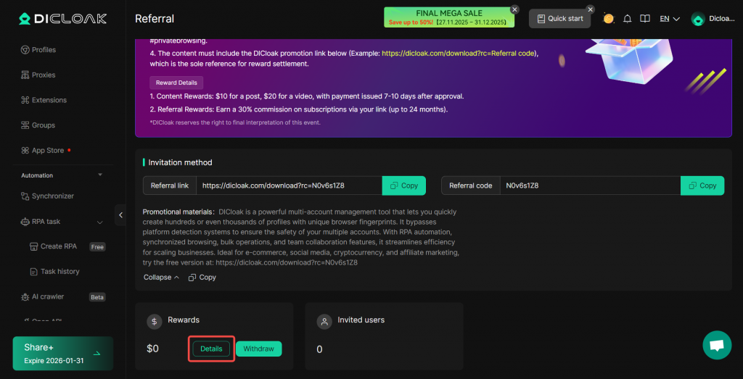
Task: Click the DICloak logo
Action: click(x=63, y=19)
